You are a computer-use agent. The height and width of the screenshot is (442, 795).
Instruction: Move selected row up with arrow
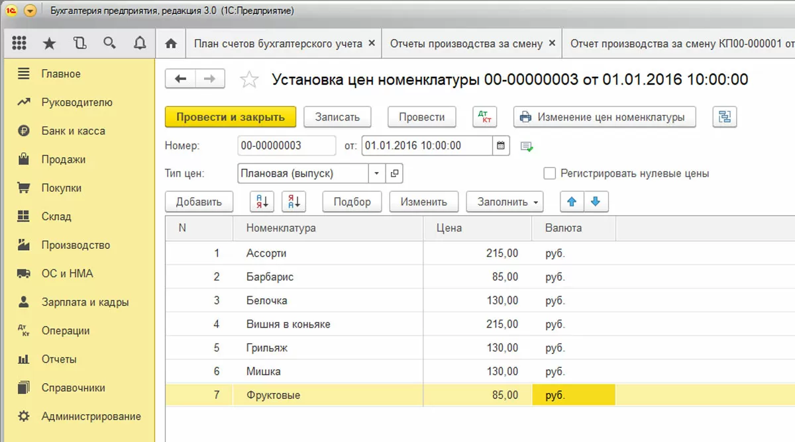tap(572, 202)
